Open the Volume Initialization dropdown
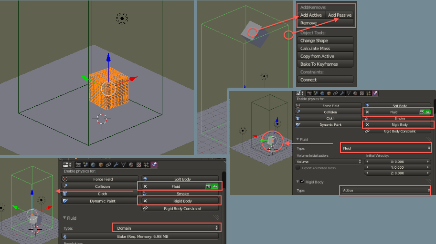The width and height of the screenshot is (436, 244). 328,162
